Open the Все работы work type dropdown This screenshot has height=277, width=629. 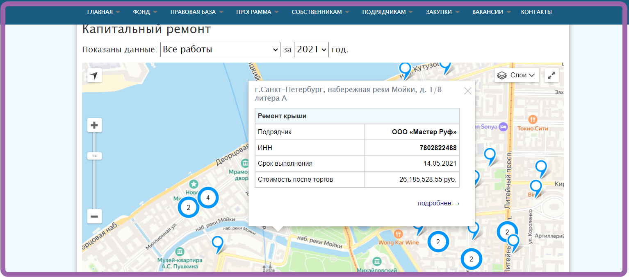coord(220,50)
